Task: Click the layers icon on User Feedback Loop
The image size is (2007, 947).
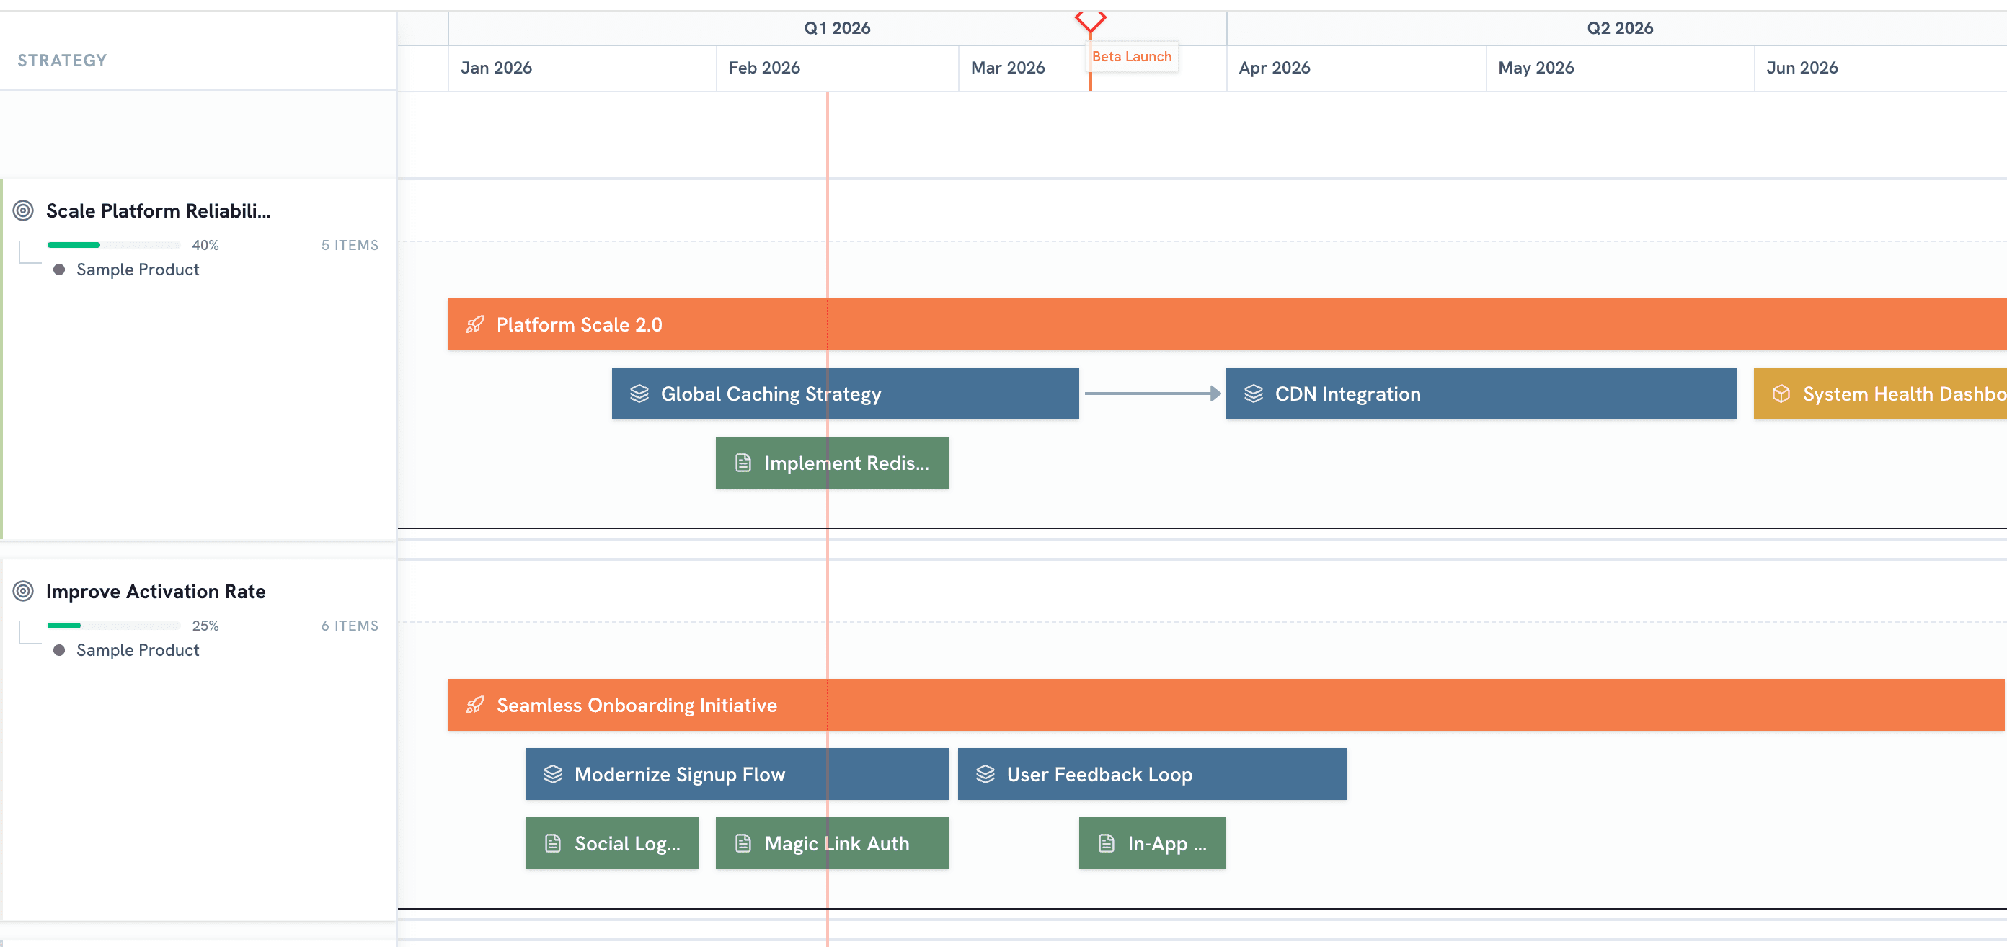Action: pyautogui.click(x=985, y=773)
